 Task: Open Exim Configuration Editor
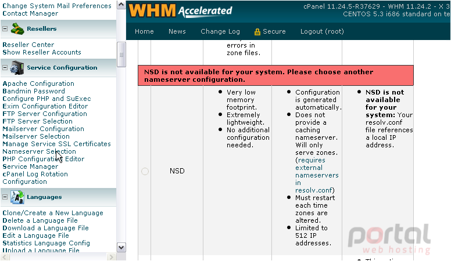(45, 106)
